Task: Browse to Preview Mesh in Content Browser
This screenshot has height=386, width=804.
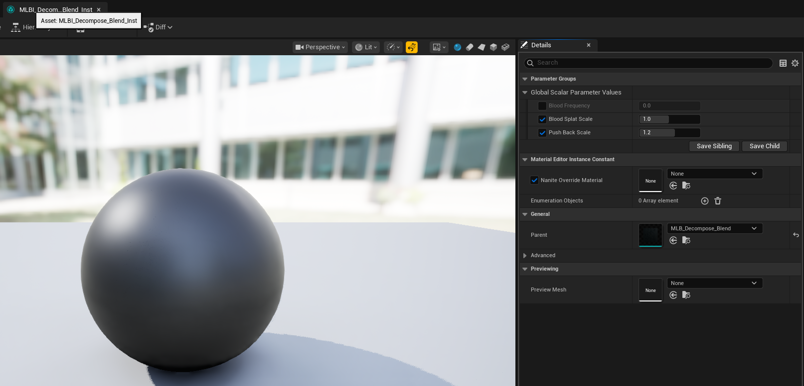Action: [x=686, y=295]
